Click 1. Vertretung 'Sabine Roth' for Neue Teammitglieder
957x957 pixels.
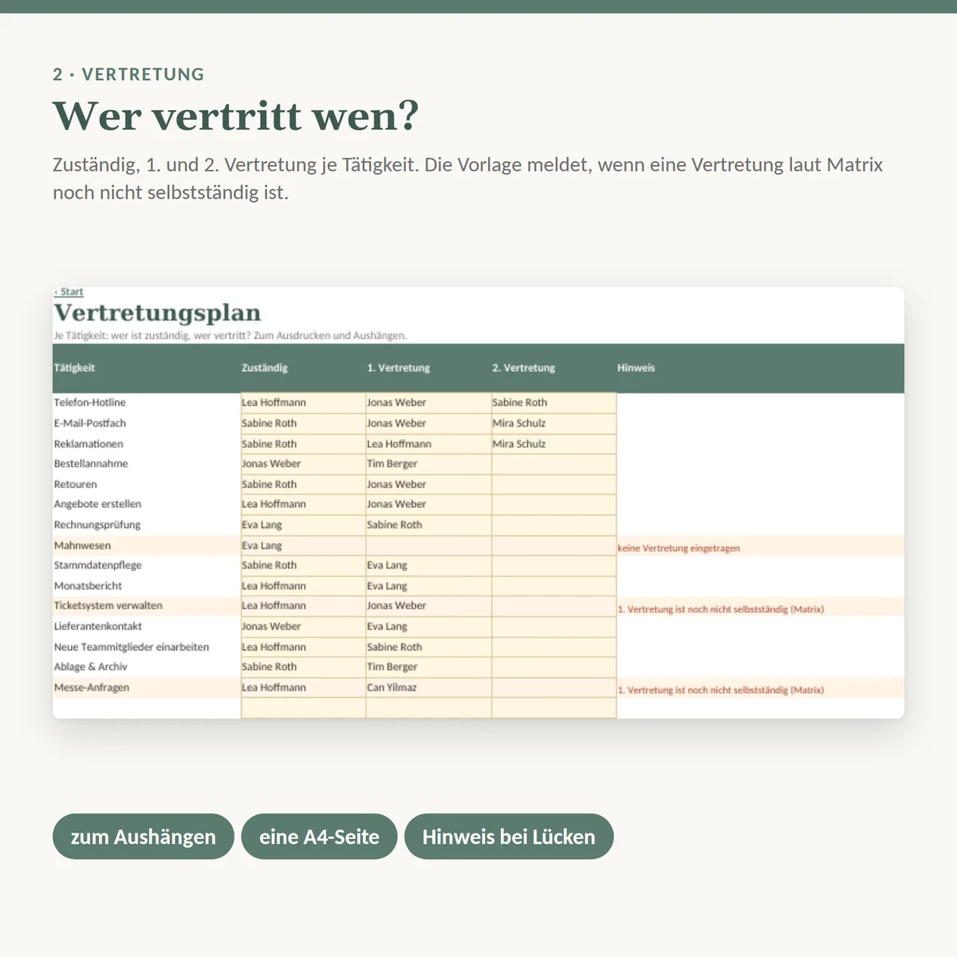coord(428,647)
